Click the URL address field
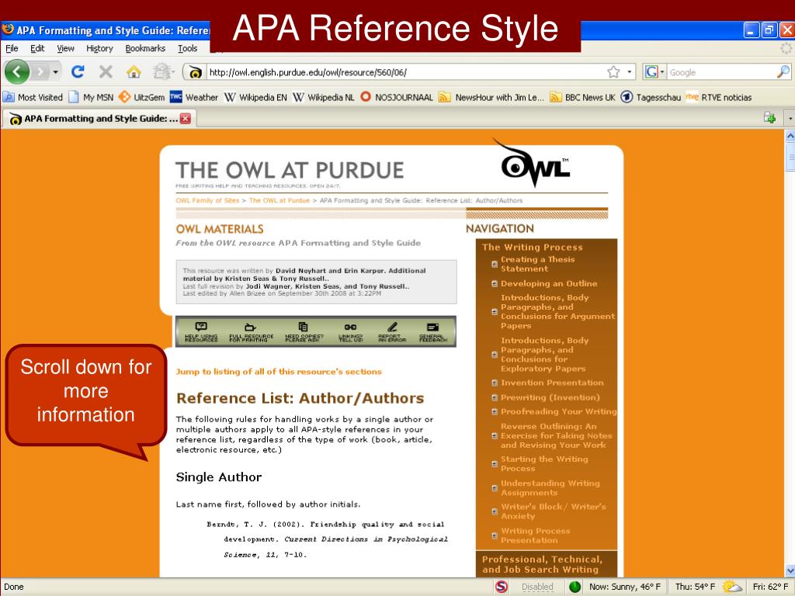The image size is (795, 596). click(405, 72)
